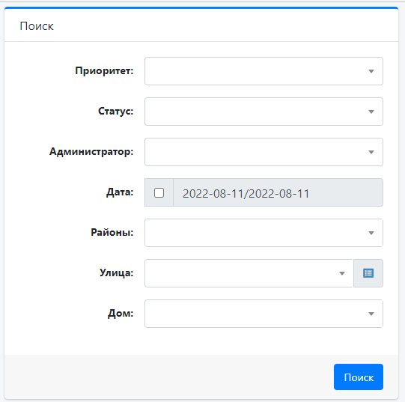This screenshot has height=402, width=405.
Task: Click the street list icon button
Action: click(x=368, y=273)
